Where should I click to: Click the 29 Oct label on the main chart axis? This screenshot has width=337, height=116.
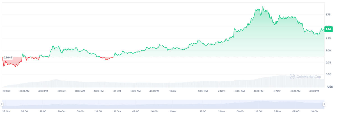[x=6, y=91]
